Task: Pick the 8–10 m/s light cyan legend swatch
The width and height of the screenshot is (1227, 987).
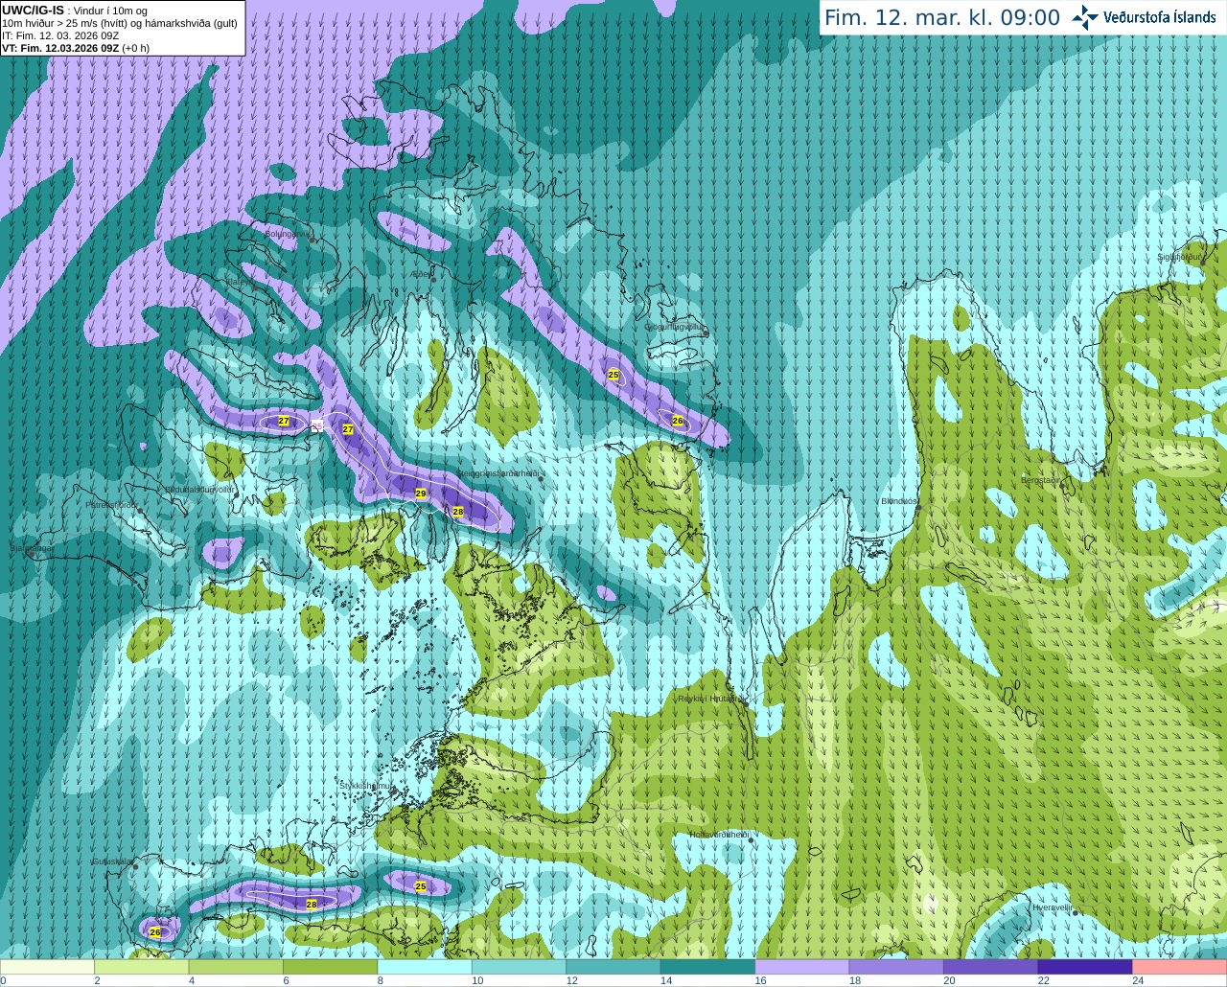Action: click(x=425, y=967)
